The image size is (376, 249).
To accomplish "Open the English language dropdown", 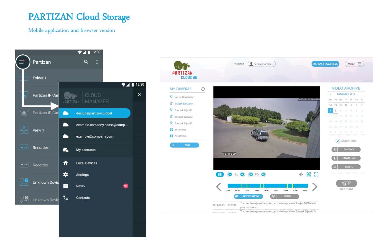I will pos(239,64).
